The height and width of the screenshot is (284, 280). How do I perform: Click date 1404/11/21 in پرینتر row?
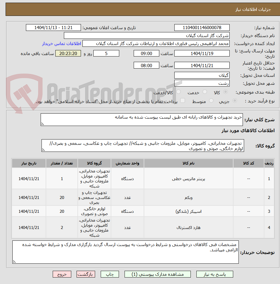pyautogui.click(x=29, y=179)
